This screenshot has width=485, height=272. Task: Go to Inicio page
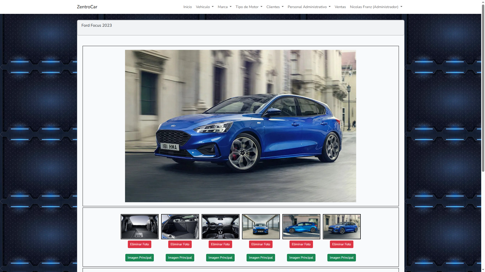pyautogui.click(x=187, y=7)
